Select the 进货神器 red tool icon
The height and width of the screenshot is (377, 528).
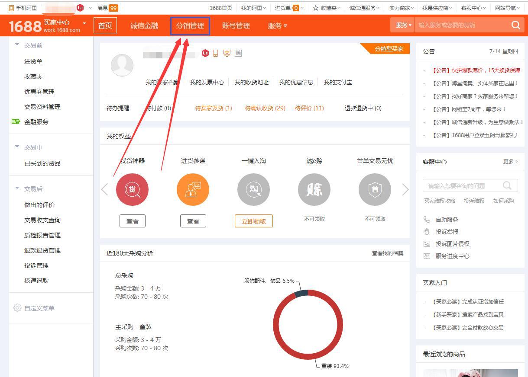(x=132, y=189)
